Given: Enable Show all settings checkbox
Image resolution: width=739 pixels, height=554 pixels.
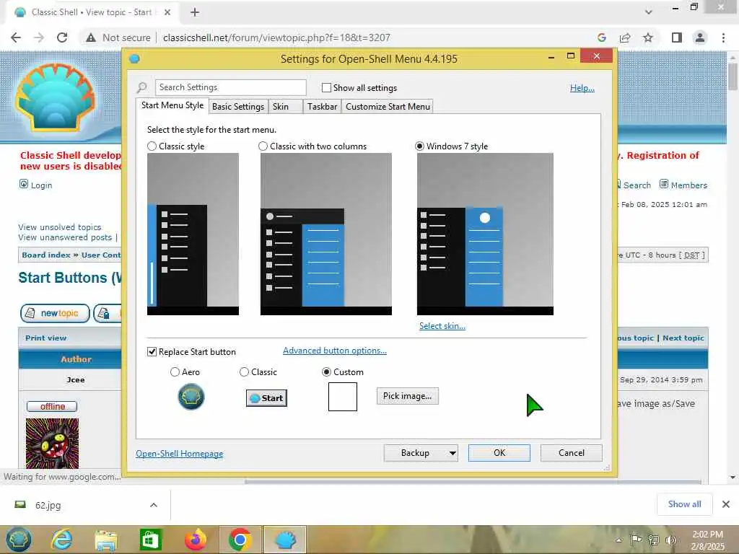Looking at the screenshot, I should tap(326, 87).
